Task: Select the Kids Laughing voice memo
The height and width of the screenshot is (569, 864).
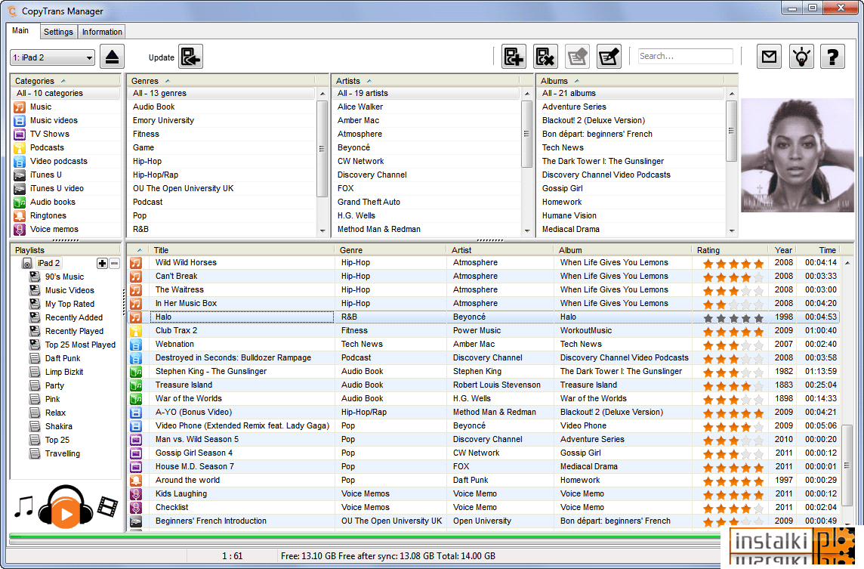Action: [484, 494]
